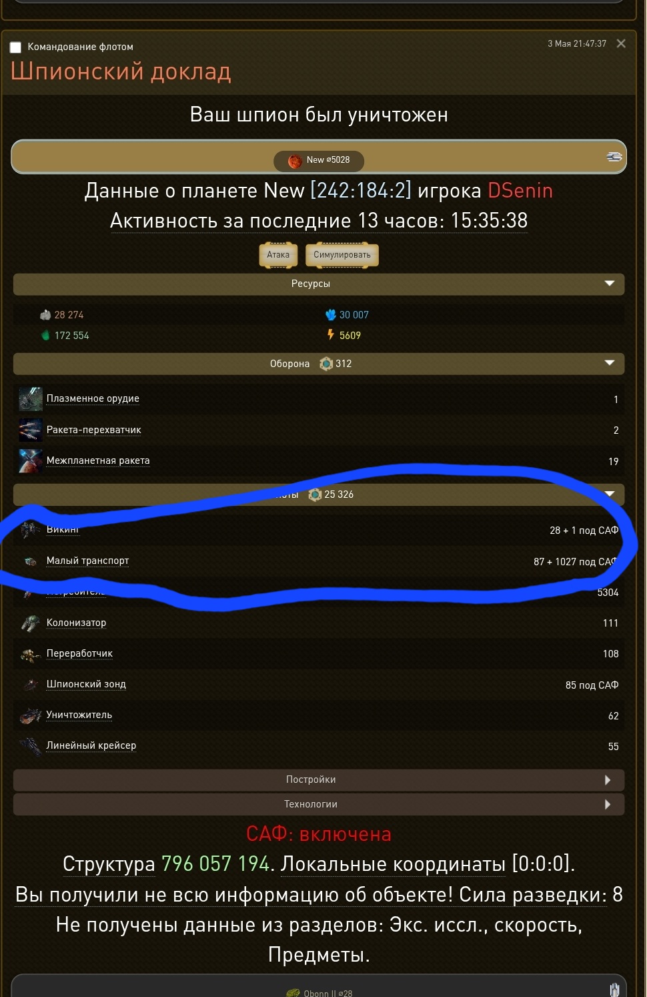Click the Plasma cannon icon (Плазменное орудие)
The image size is (647, 997).
coord(31,398)
